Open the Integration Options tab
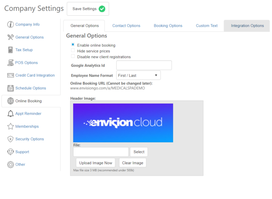This screenshot has width=272, height=199. pos(247,25)
